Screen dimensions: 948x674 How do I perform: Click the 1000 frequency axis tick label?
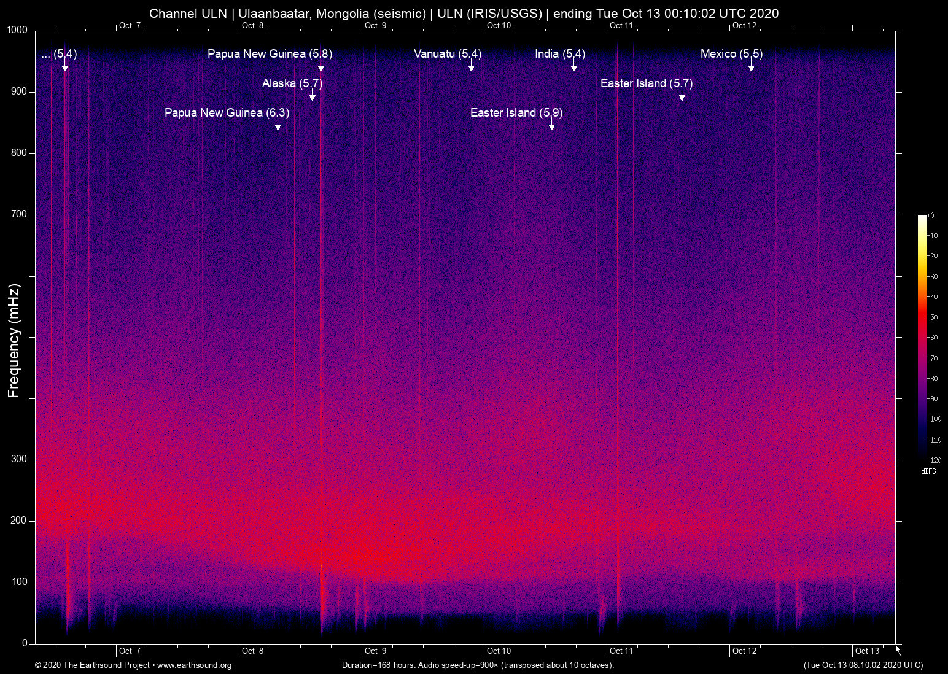pyautogui.click(x=17, y=30)
